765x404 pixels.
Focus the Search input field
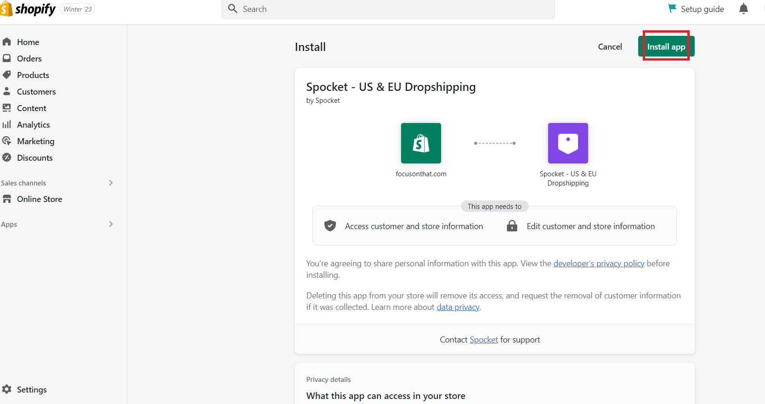click(388, 9)
